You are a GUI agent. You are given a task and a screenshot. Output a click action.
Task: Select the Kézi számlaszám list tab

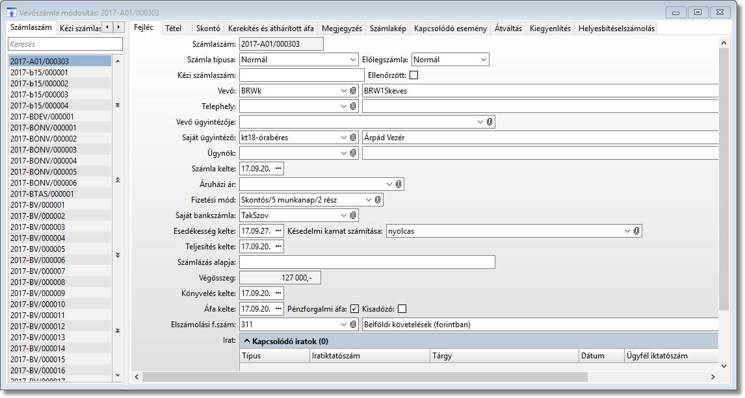click(x=79, y=29)
